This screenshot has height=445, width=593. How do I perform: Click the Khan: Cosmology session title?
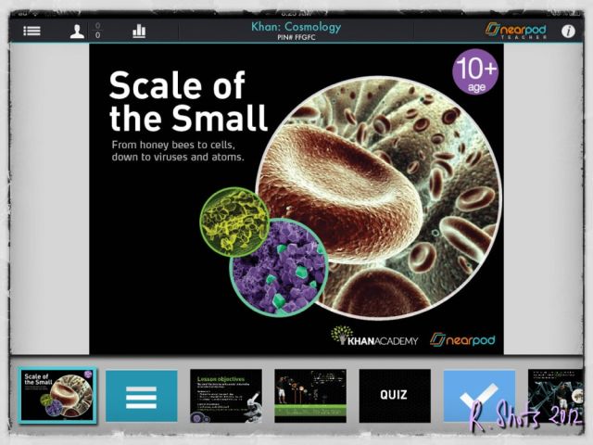(296, 26)
